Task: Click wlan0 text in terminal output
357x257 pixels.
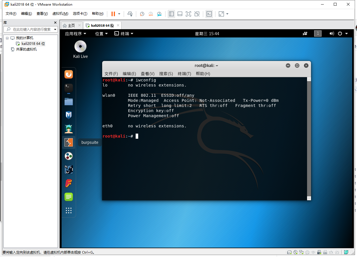Action: pos(109,95)
